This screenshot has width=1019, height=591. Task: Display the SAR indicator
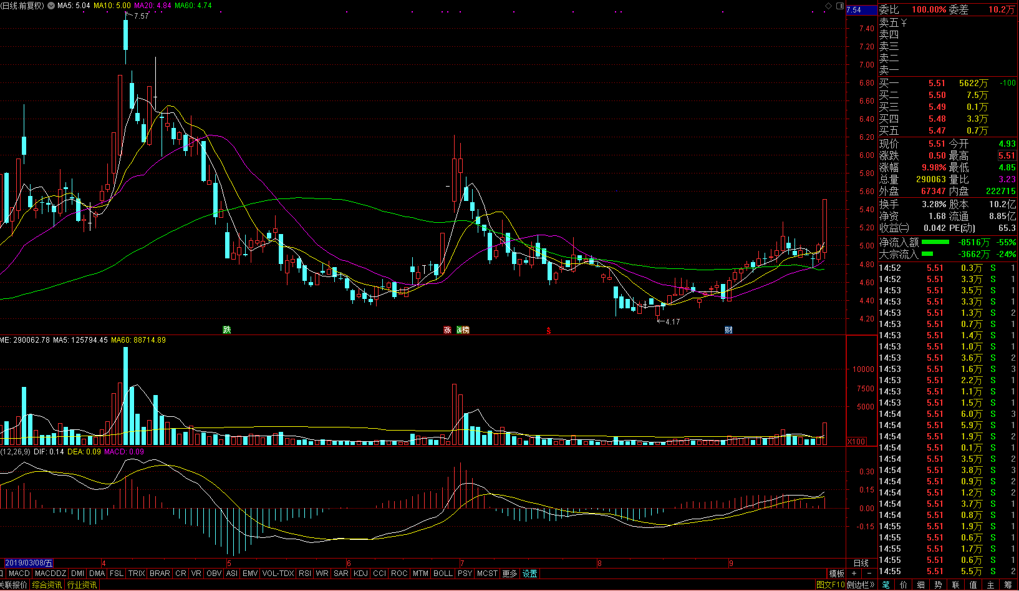[341, 574]
